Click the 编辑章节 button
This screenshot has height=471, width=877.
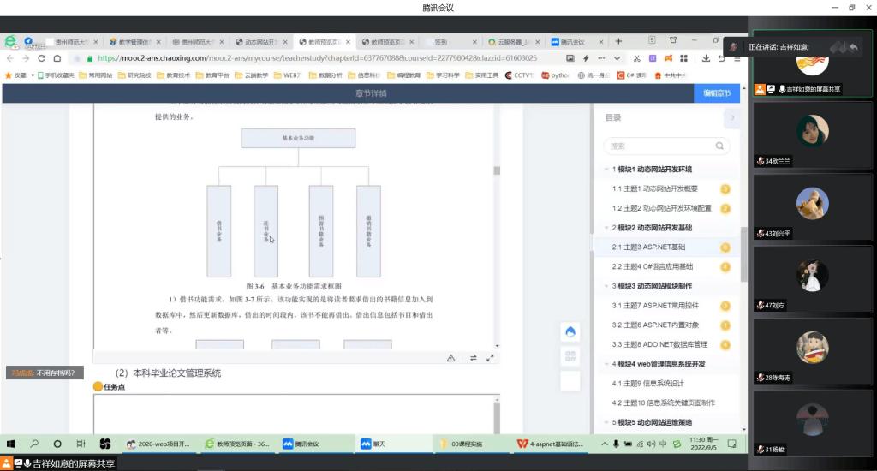pyautogui.click(x=716, y=93)
